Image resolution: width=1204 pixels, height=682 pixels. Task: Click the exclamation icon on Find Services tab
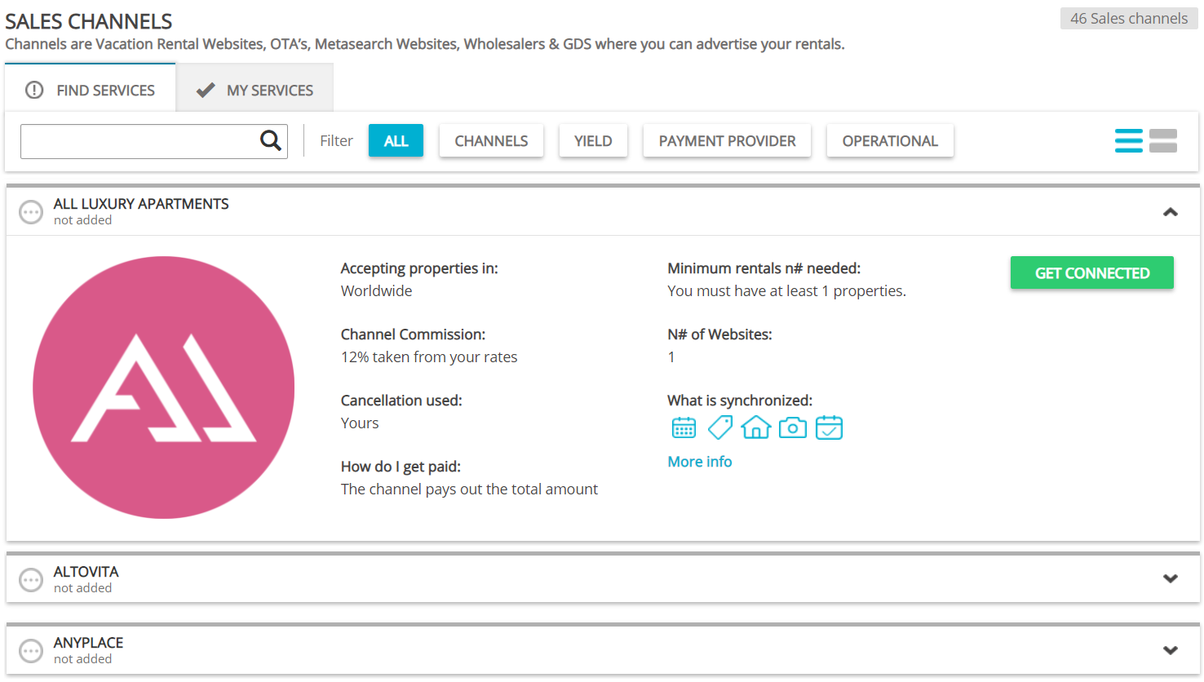point(34,90)
